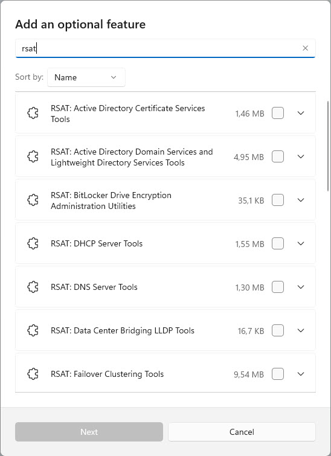Select the RSAT: DNS Server Tools list item
The height and width of the screenshot is (456, 331).
click(165, 287)
